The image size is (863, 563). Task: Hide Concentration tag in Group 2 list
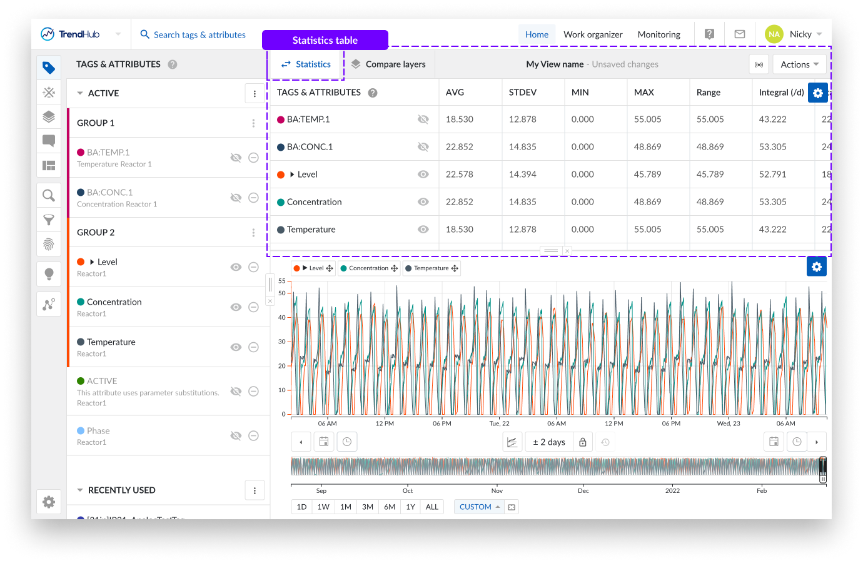pyautogui.click(x=236, y=307)
